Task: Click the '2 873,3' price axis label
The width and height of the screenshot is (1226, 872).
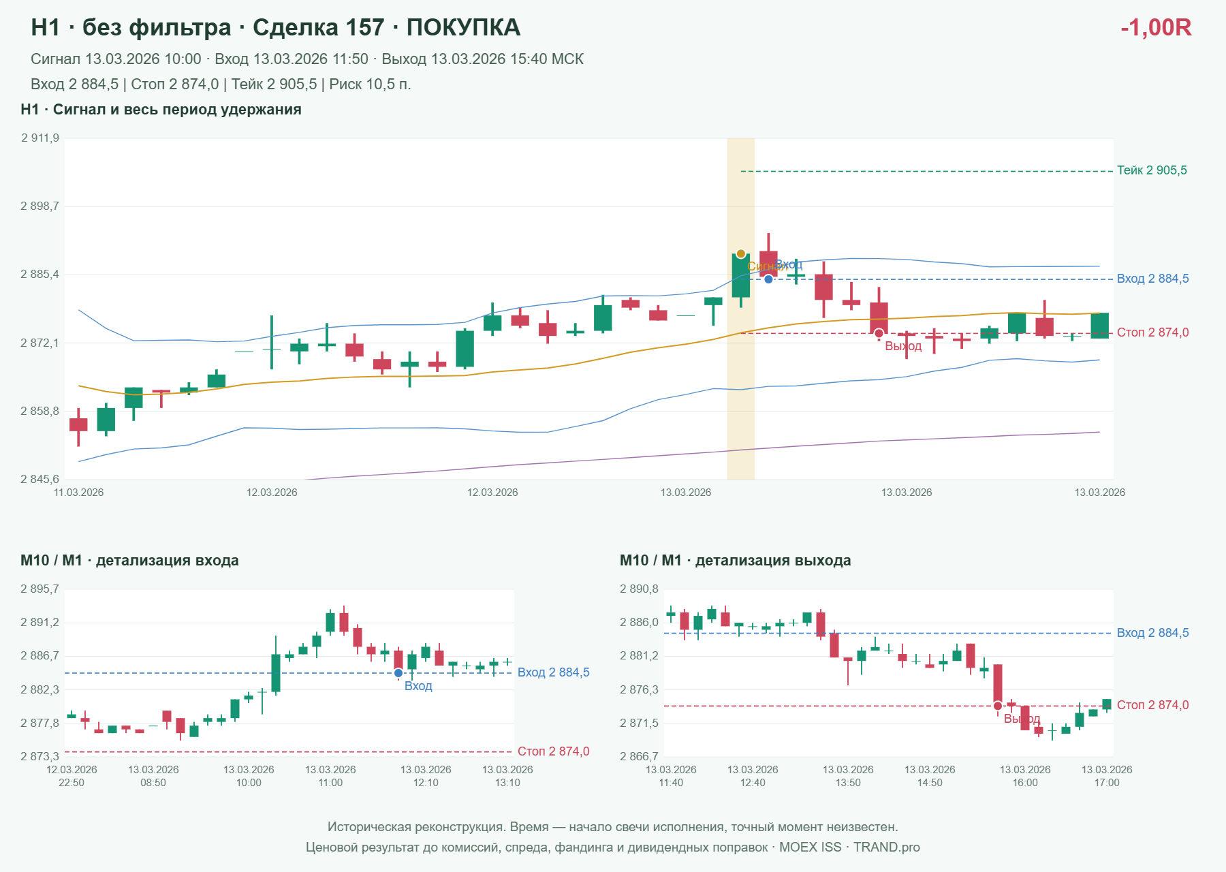Action: [x=40, y=757]
